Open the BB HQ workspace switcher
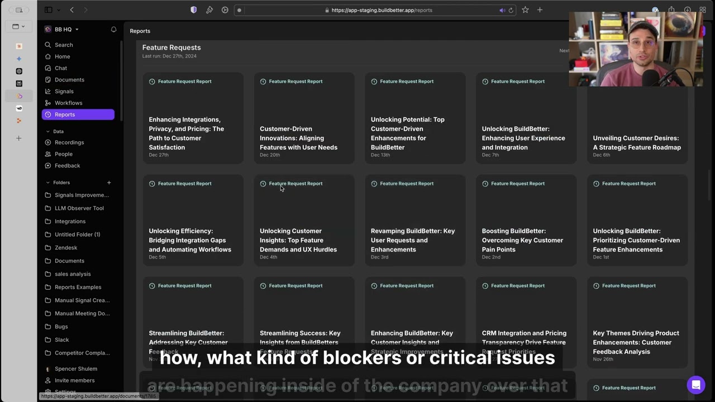The width and height of the screenshot is (715, 402). (61, 30)
